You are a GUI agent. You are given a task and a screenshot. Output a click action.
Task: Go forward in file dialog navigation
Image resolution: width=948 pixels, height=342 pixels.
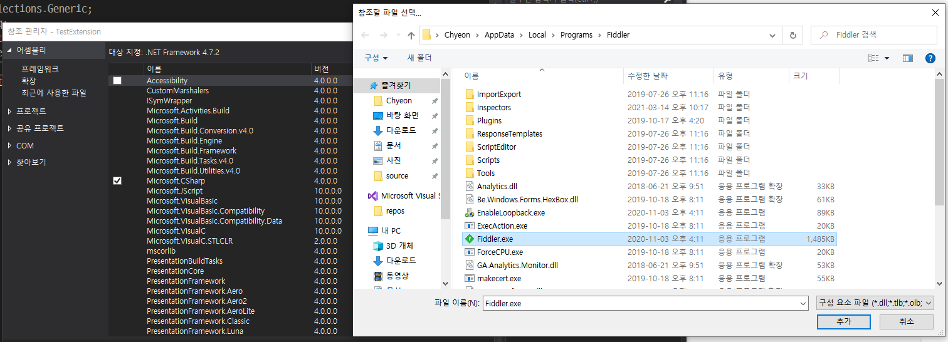(383, 35)
